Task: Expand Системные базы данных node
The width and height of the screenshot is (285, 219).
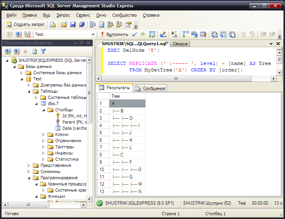Action: tap(22, 73)
